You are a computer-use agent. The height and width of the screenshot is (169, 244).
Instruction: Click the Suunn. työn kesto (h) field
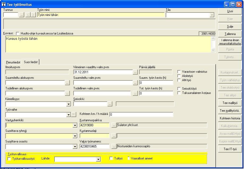(156, 83)
